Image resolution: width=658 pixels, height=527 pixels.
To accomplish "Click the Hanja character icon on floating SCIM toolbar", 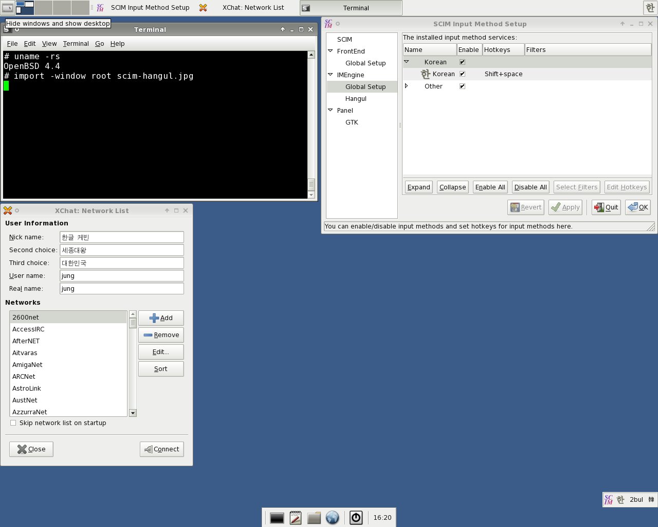I will (x=651, y=500).
